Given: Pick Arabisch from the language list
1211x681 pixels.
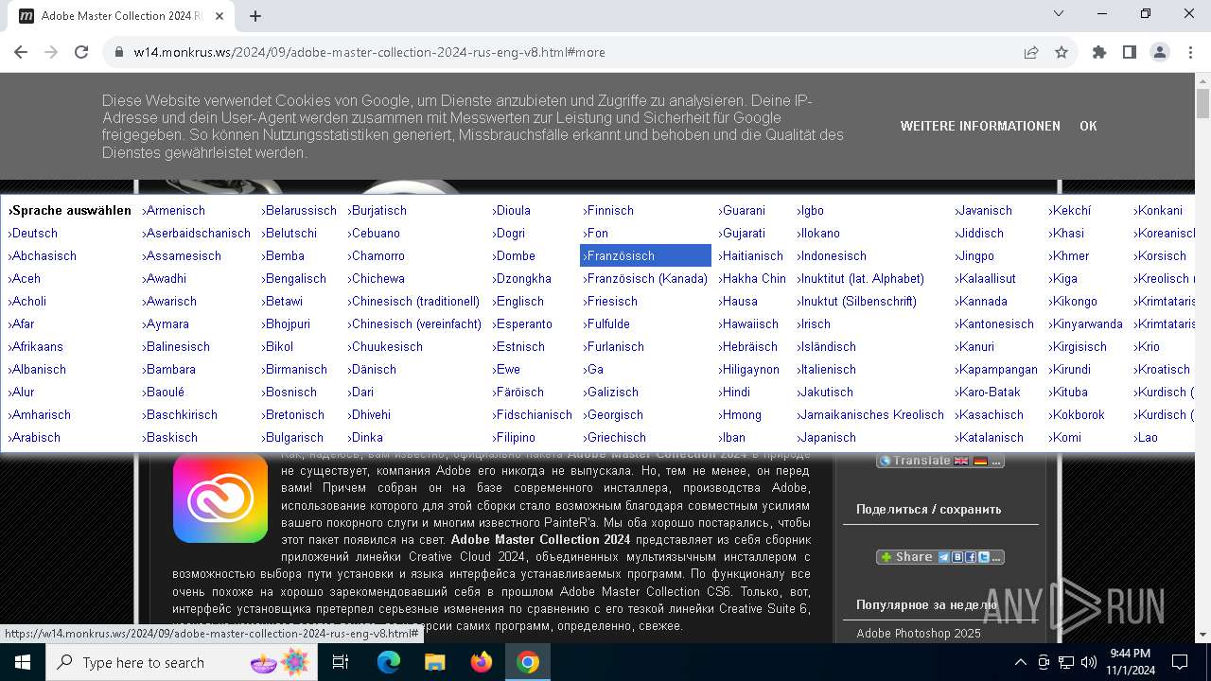Looking at the screenshot, I should click(x=35, y=437).
